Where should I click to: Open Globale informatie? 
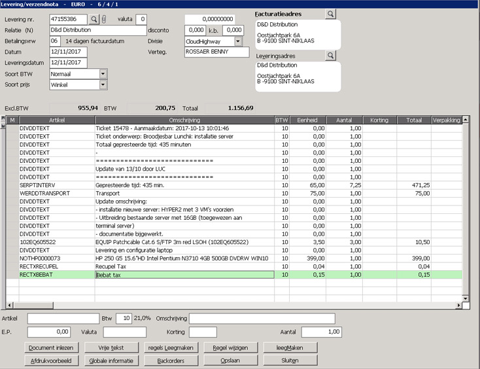tap(111, 360)
